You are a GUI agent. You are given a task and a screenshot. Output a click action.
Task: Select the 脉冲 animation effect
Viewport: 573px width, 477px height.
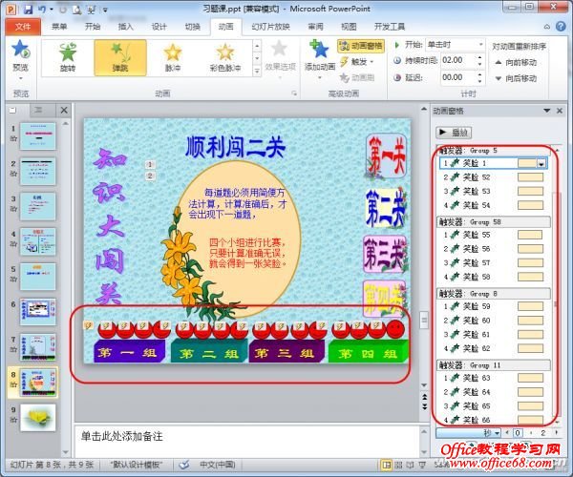173,57
